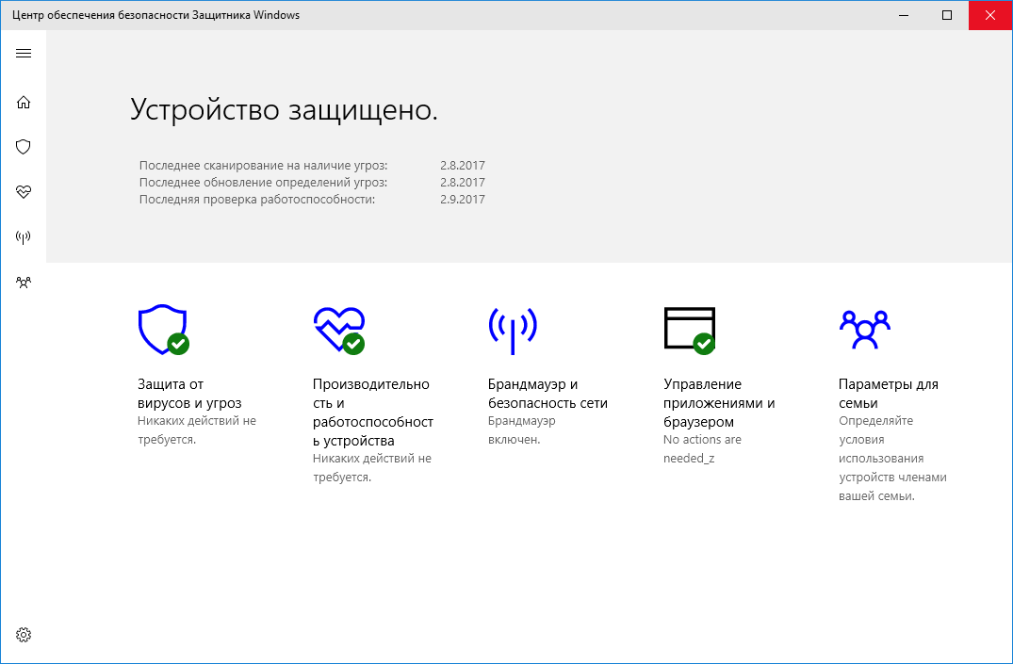Select the firewall signal icon in the sidebar
The height and width of the screenshot is (664, 1013).
pyautogui.click(x=23, y=237)
